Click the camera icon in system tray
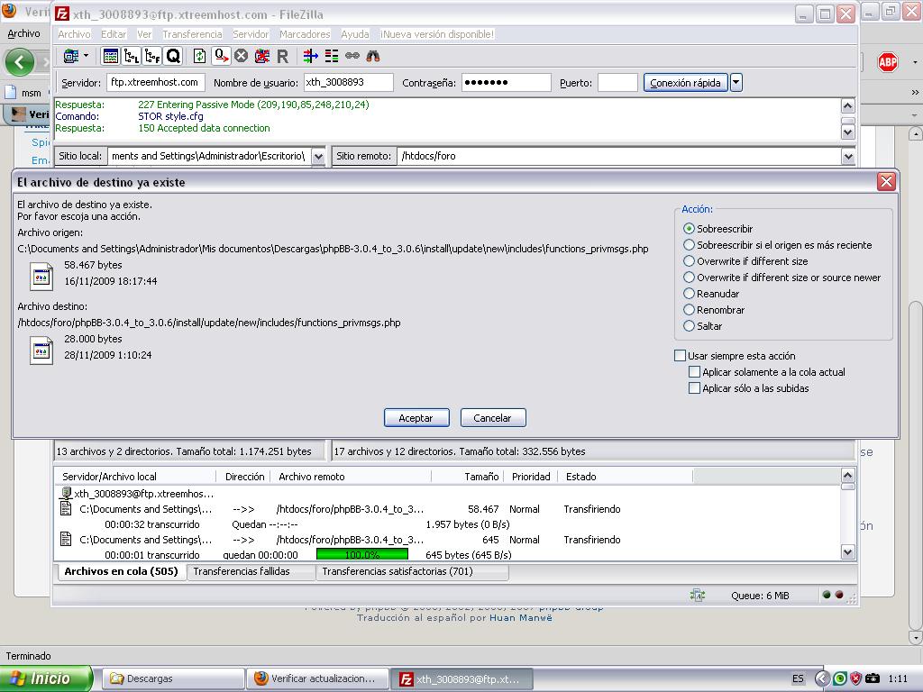The height and width of the screenshot is (692, 923). point(872,678)
